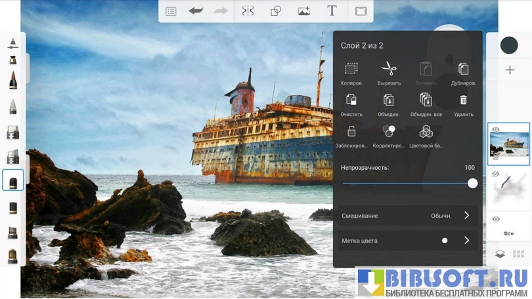Show the hidden sketch layer
The height and width of the screenshot is (299, 532).
496,174
